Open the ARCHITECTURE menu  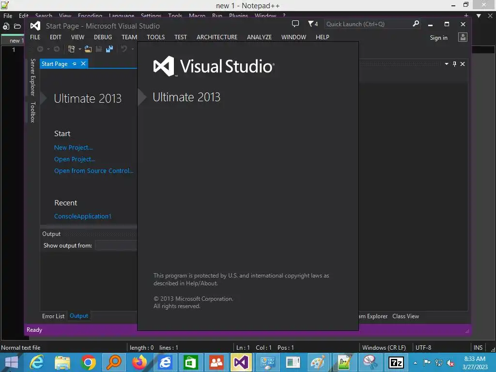point(217,37)
